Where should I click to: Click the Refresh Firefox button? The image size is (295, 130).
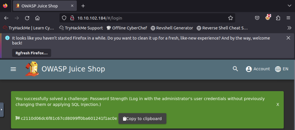[x=31, y=53]
